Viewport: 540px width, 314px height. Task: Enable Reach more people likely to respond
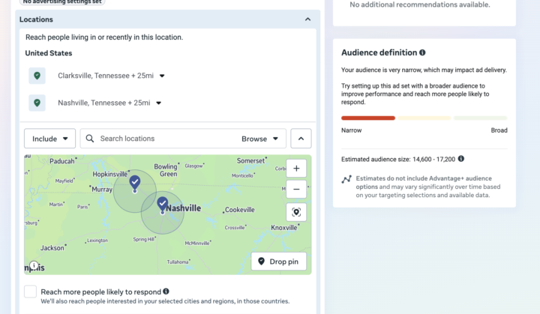click(30, 292)
